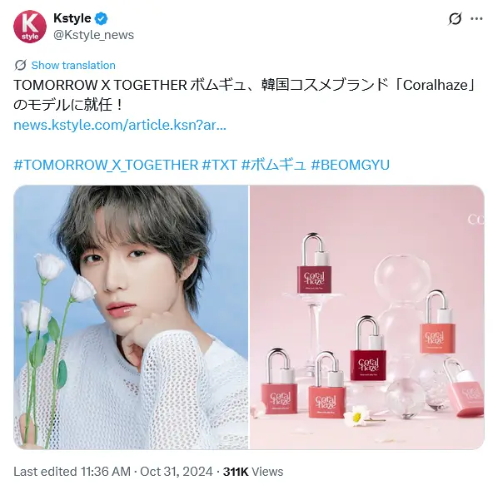Open the news.kstyle.com article link
The height and width of the screenshot is (490, 498).
point(120,125)
